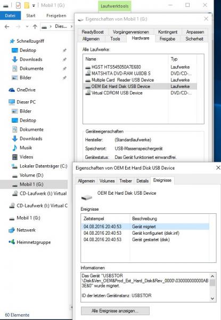The image size is (221, 320).
Task: Open recent locations dropdown chevron
Action: pyautogui.click(x=27, y=27)
